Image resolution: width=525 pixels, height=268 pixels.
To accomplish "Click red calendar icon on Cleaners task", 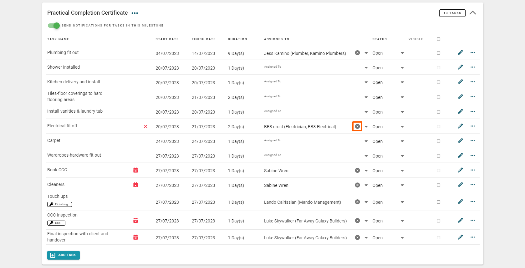I will click(x=135, y=185).
